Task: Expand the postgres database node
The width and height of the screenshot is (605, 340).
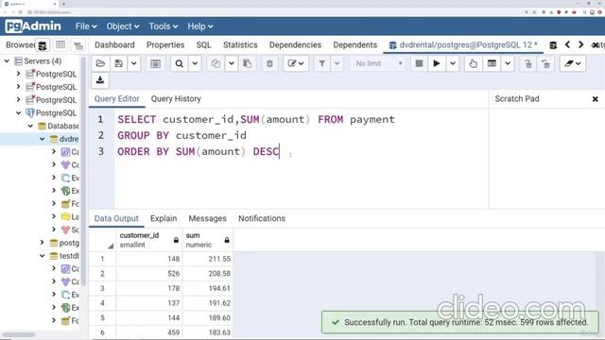Action: (42, 243)
